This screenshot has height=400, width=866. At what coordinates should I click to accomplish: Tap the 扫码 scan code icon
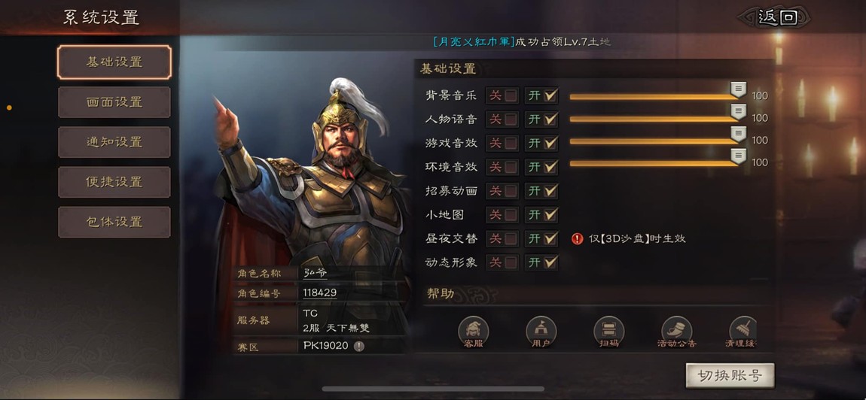pyautogui.click(x=608, y=332)
